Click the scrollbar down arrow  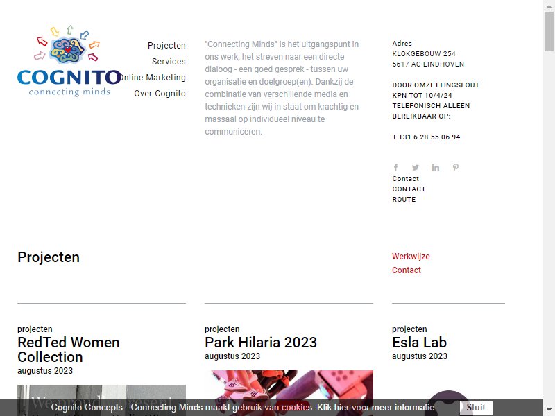pos(549,411)
